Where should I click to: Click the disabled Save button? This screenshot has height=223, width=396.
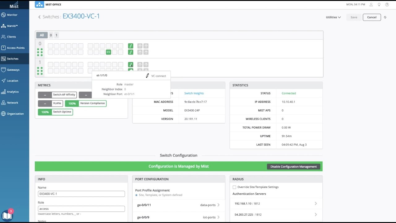click(x=354, y=17)
